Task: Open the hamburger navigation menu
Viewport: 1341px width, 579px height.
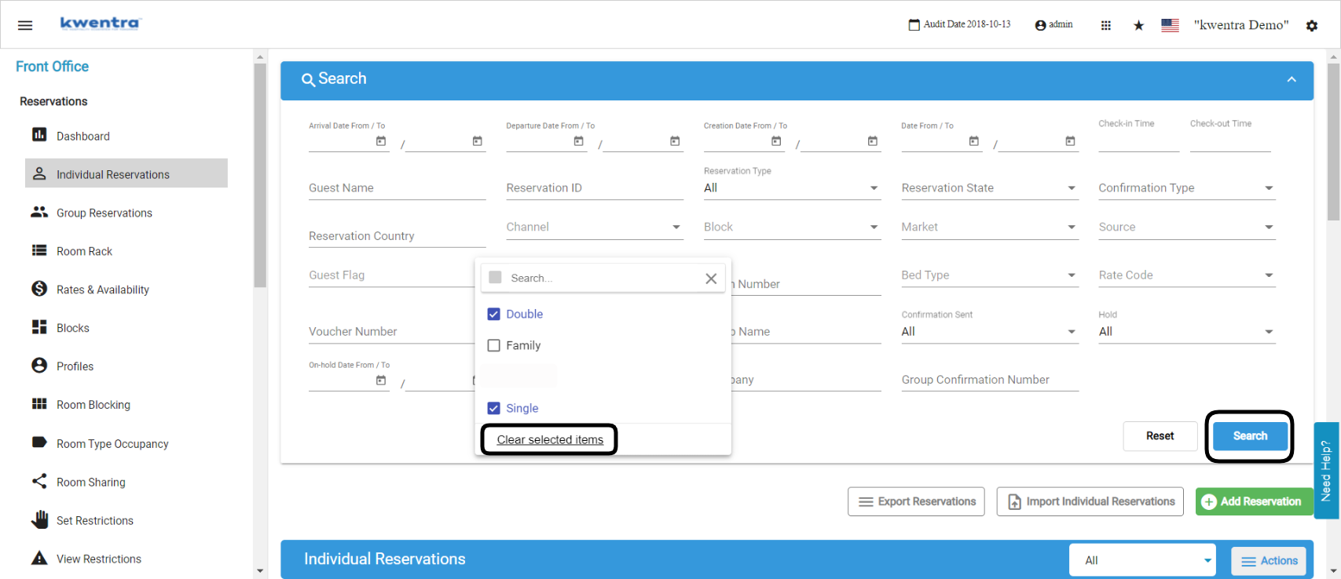Action: pyautogui.click(x=25, y=25)
